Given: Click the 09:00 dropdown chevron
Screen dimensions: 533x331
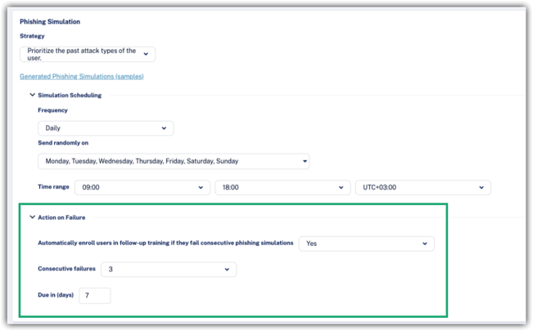Looking at the screenshot, I should pos(201,187).
